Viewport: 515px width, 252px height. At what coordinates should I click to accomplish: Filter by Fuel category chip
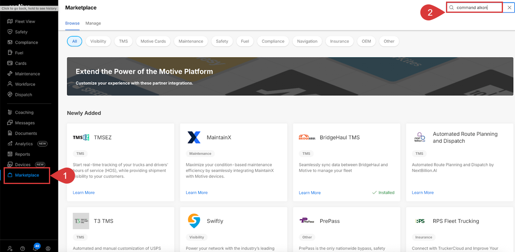245,41
